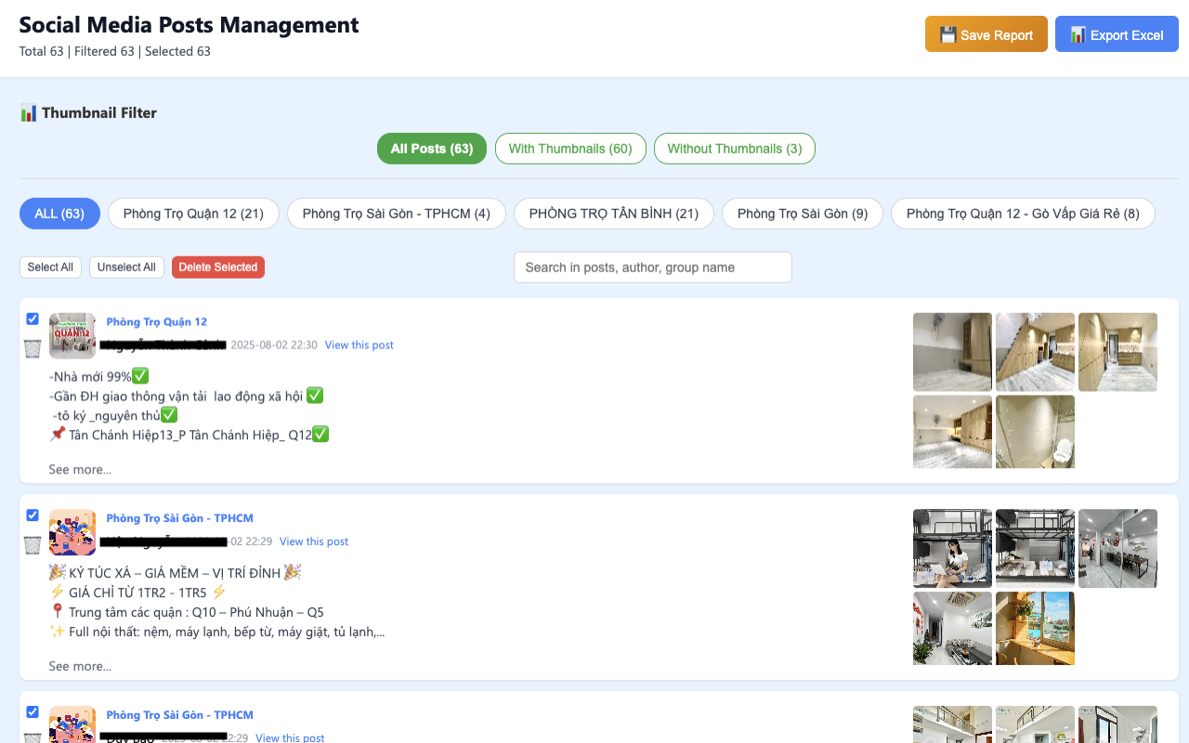Click the chart icon next to Thumbnail Filter
The width and height of the screenshot is (1189, 743).
[29, 111]
